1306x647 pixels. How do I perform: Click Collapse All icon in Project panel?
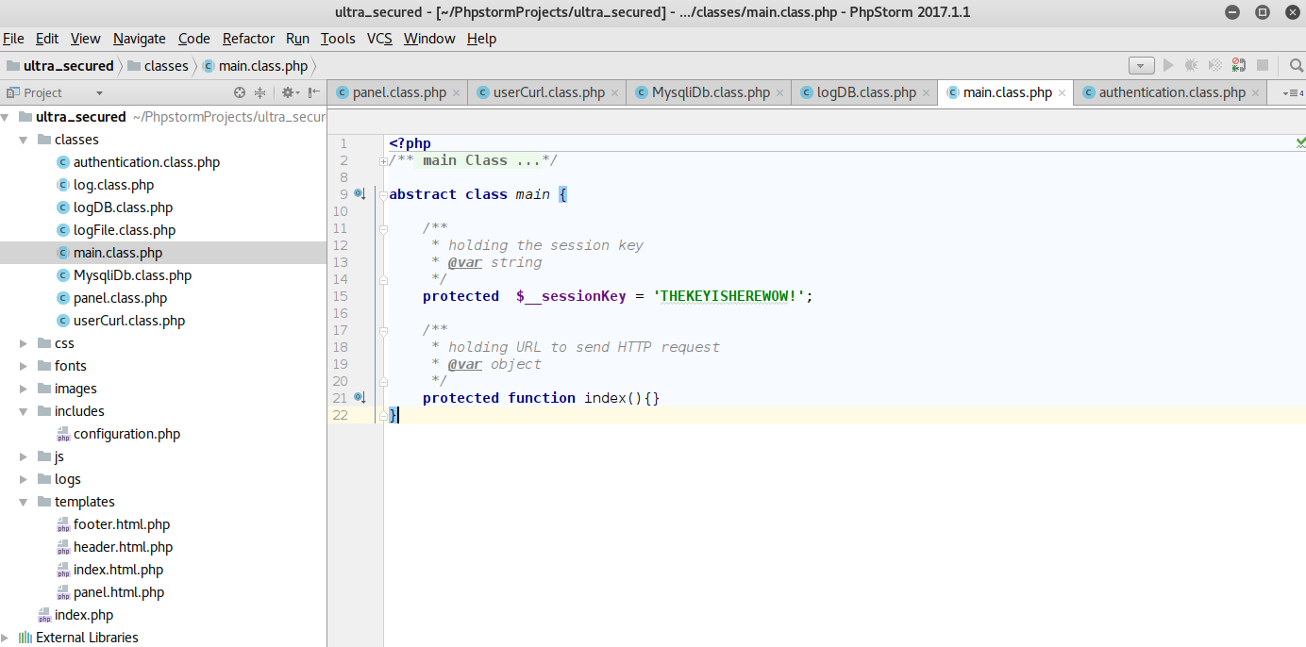coord(260,92)
